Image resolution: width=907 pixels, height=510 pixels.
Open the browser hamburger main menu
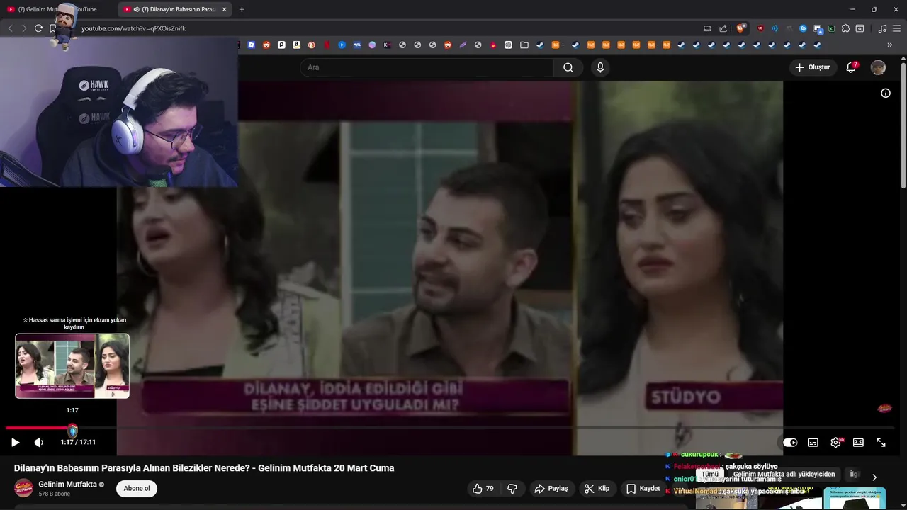tap(896, 28)
